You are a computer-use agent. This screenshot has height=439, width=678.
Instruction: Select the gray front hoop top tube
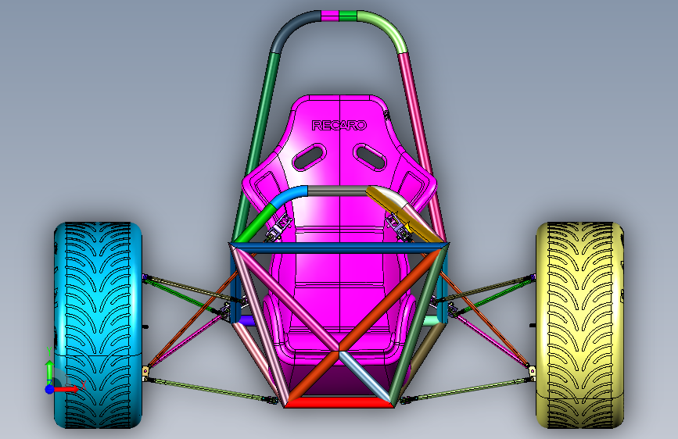pyautogui.click(x=337, y=191)
